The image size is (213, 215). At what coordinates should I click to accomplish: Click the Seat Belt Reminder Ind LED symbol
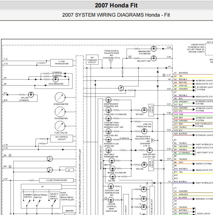(x=109, y=150)
